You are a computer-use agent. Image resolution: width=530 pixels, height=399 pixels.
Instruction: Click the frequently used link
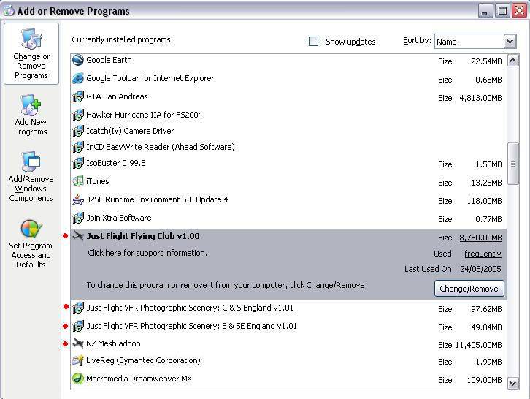[483, 254]
